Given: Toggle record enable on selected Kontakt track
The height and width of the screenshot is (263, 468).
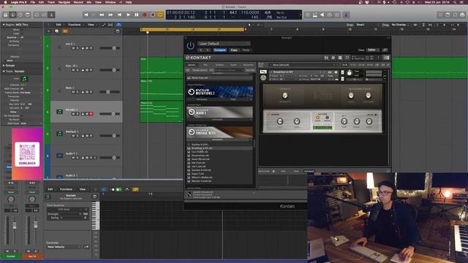Looking at the screenshot, I should [x=91, y=114].
